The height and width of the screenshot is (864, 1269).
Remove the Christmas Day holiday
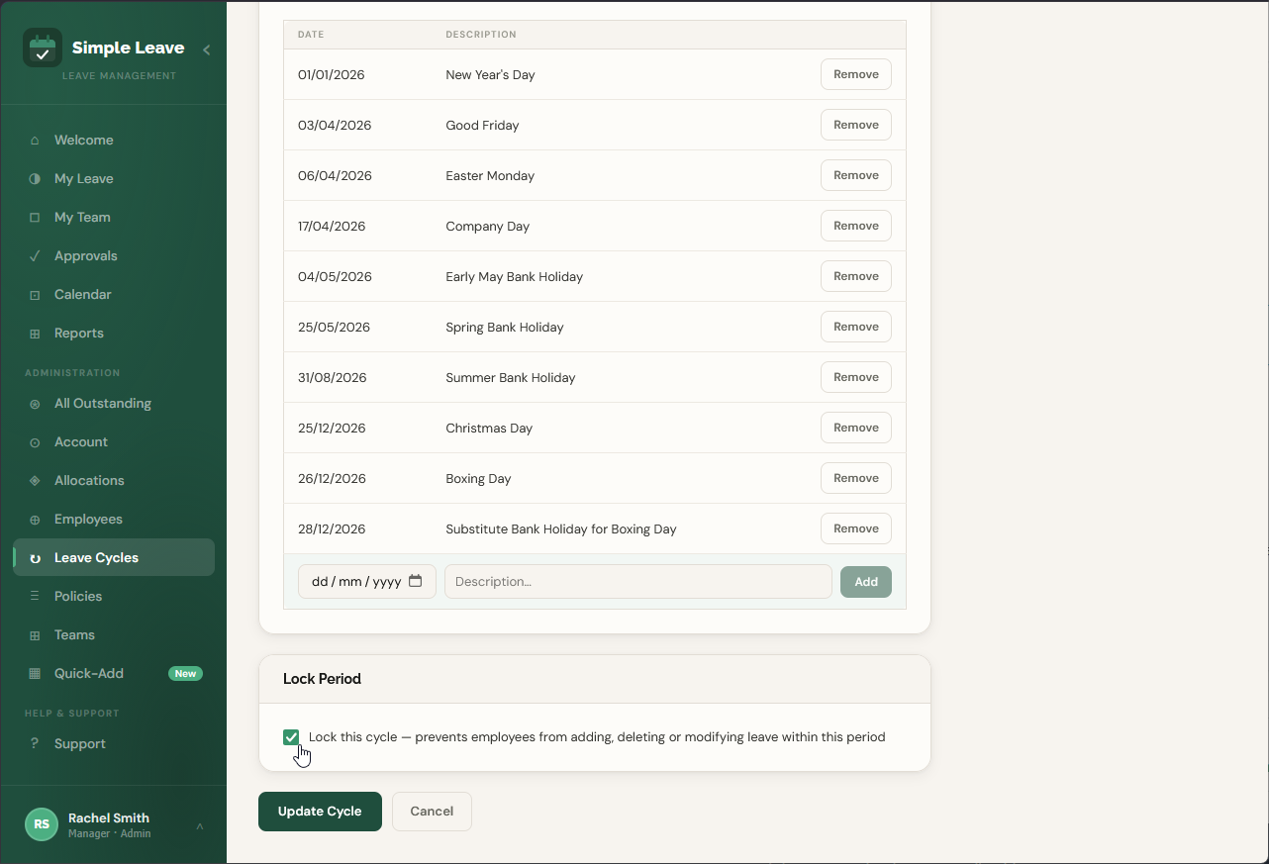coord(856,428)
